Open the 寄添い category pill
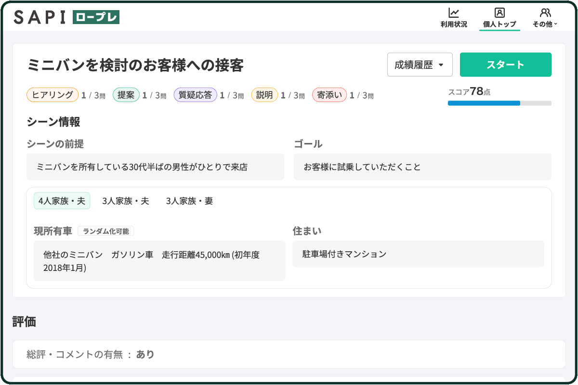The width and height of the screenshot is (578, 385). click(x=329, y=95)
